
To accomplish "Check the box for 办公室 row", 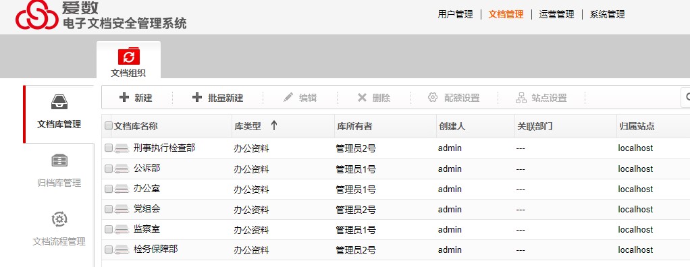I will click(108, 189).
